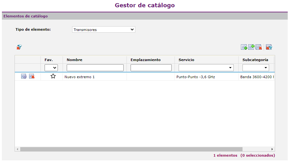Edit the Nuevo extremo 1 row
Screen dimensions: 289x162
coord(24,76)
